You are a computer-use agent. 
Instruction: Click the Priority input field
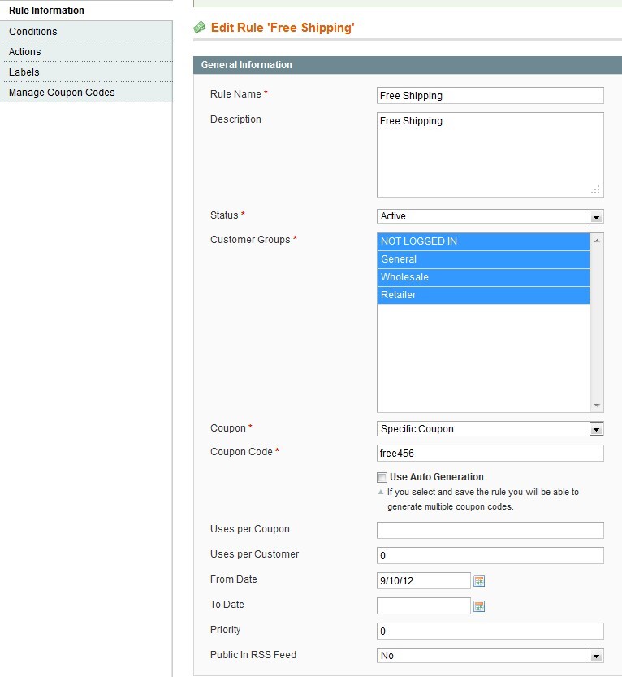tap(490, 631)
